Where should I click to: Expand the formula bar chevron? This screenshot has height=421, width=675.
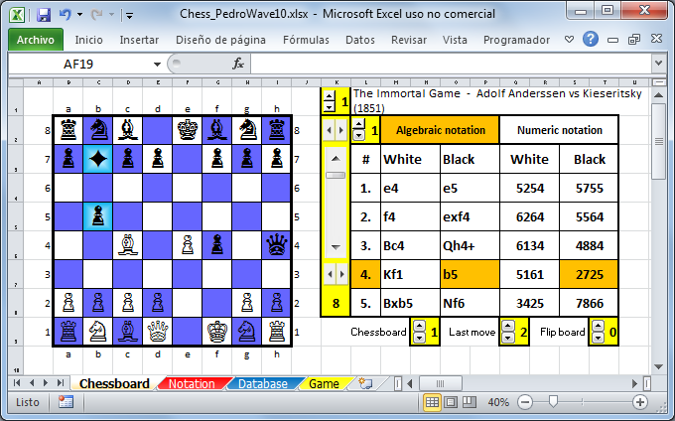pyautogui.click(x=658, y=64)
